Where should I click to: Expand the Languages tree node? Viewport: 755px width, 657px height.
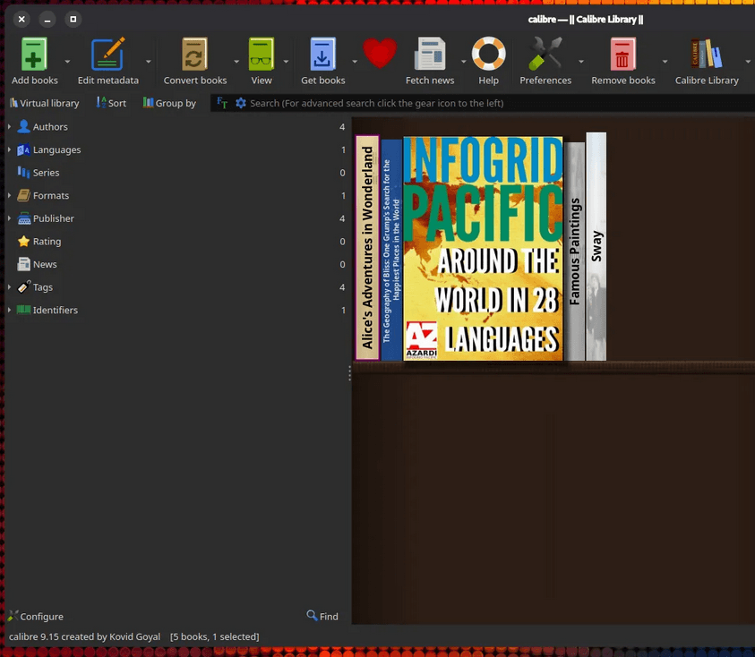pyautogui.click(x=9, y=149)
